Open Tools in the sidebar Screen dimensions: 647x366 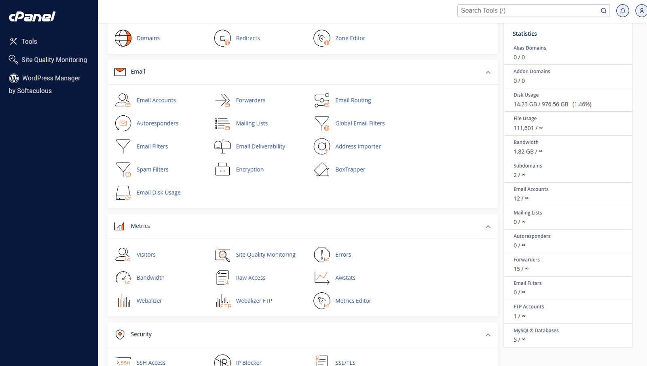[x=29, y=41]
